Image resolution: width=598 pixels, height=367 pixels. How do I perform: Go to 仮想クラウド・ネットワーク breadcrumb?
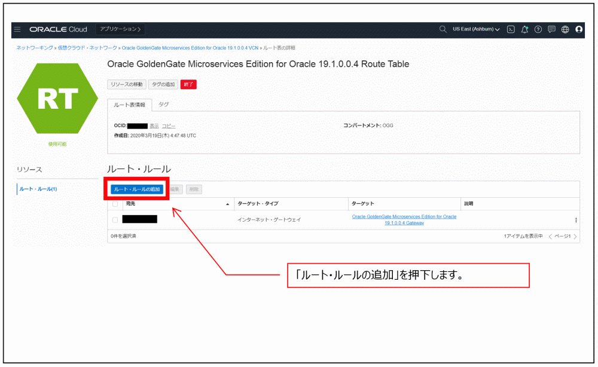[x=87, y=48]
